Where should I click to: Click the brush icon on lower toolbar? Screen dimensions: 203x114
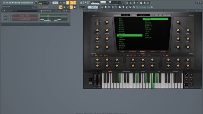click(x=68, y=7)
